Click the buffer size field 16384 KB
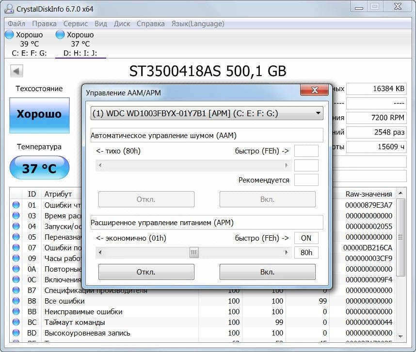The image size is (416, 352). (376, 89)
